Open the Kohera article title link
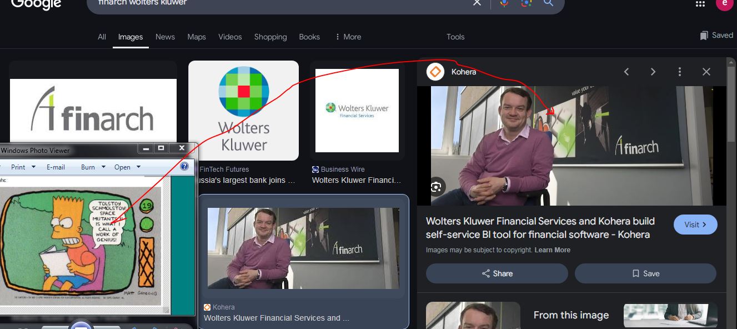The image size is (737, 329). (540, 228)
